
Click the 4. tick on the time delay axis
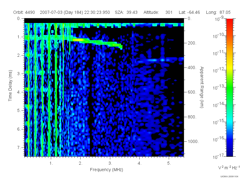click(19, 92)
